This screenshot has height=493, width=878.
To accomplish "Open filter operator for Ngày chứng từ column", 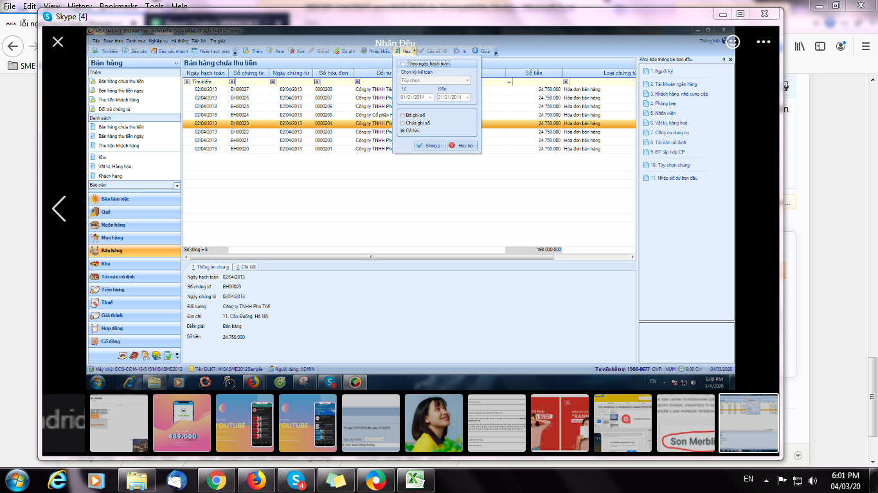I will [x=273, y=82].
